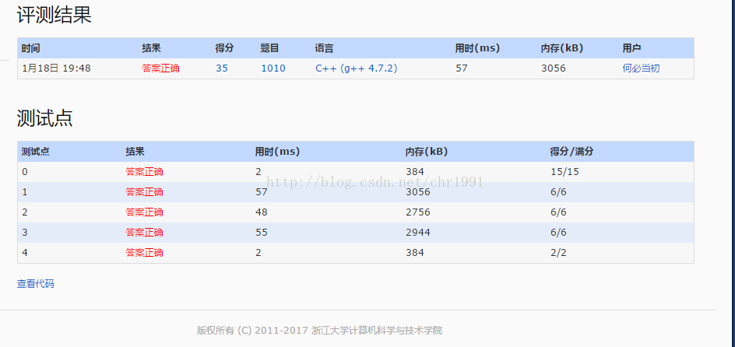The height and width of the screenshot is (347, 735).
Task: Click score 15/15 for test point 0
Action: [564, 172]
